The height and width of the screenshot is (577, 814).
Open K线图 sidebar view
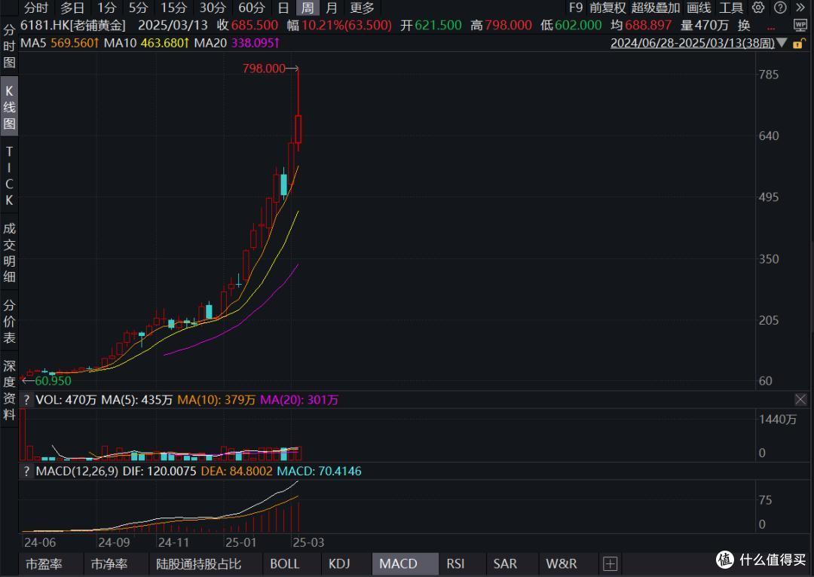(x=9, y=107)
